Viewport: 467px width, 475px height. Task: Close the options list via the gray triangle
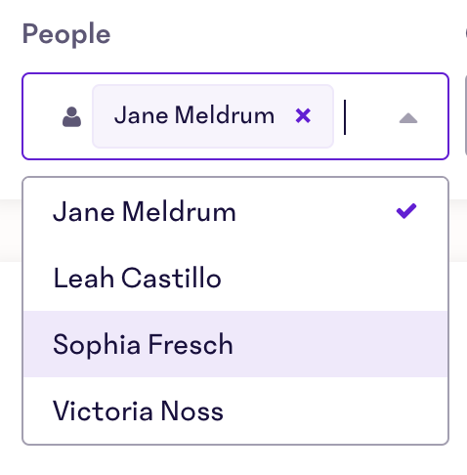[x=408, y=118]
